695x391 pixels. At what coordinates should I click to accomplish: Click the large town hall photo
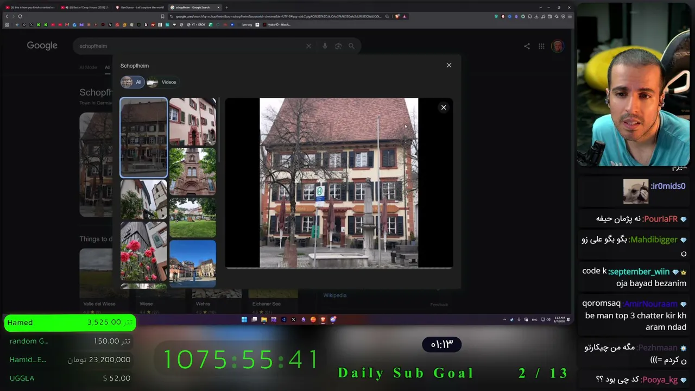click(339, 183)
